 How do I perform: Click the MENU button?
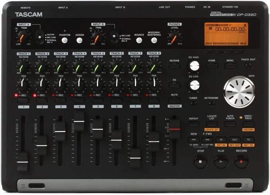pyautogui.click(x=230, y=66)
